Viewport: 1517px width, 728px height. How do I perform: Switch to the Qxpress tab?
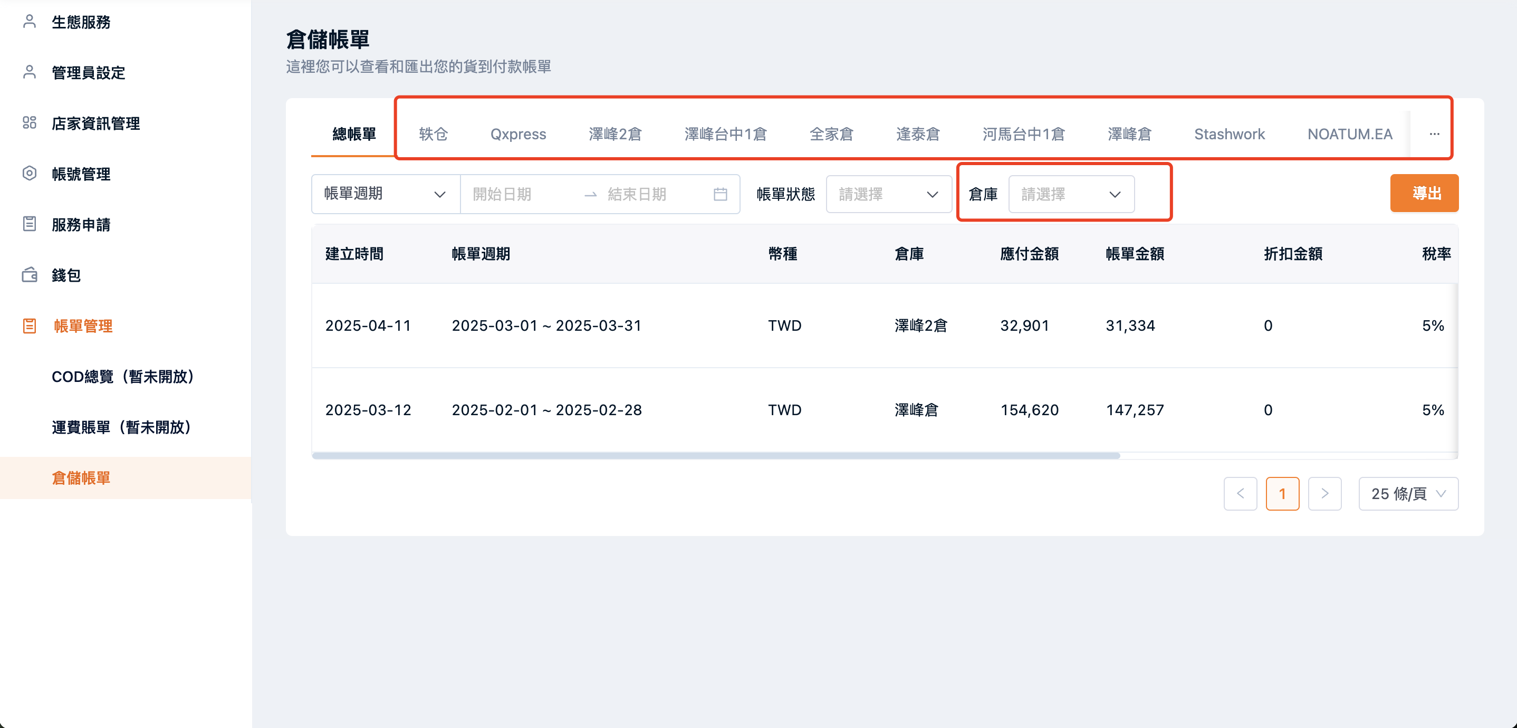pyautogui.click(x=517, y=135)
